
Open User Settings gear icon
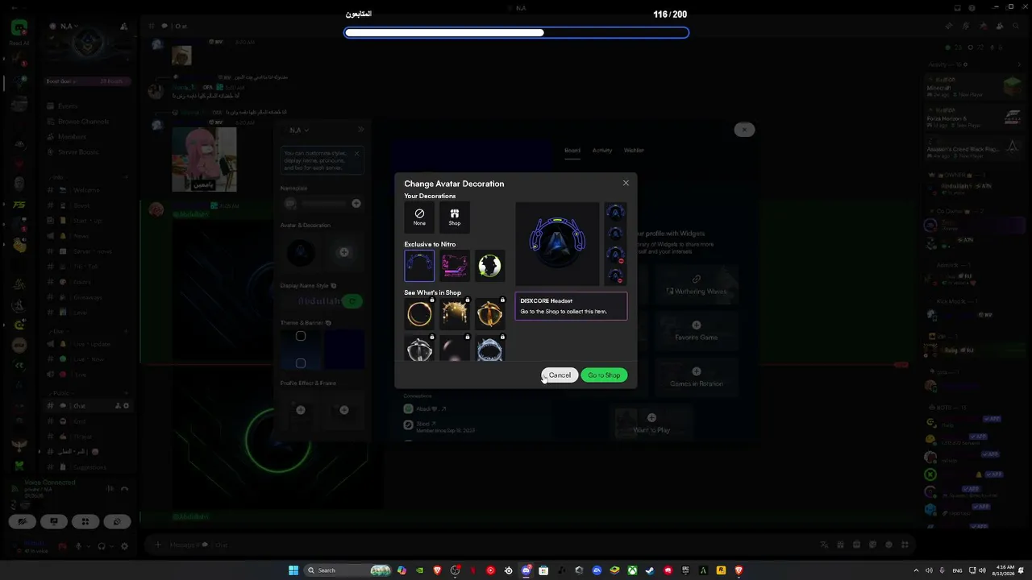pyautogui.click(x=124, y=546)
